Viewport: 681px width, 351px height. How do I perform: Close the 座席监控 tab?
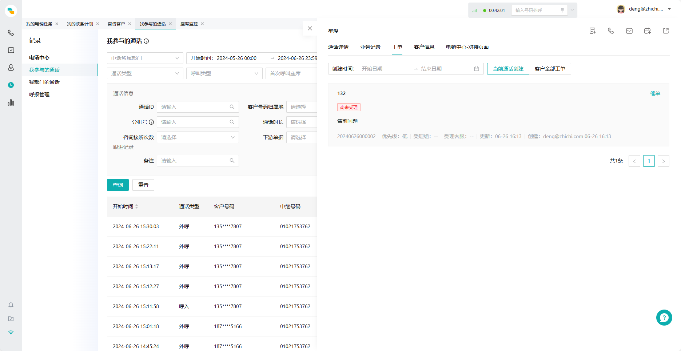coord(202,24)
